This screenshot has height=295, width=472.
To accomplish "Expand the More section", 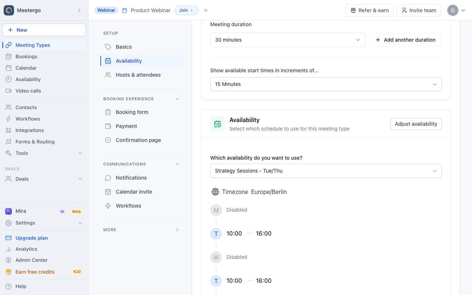I will tap(177, 230).
